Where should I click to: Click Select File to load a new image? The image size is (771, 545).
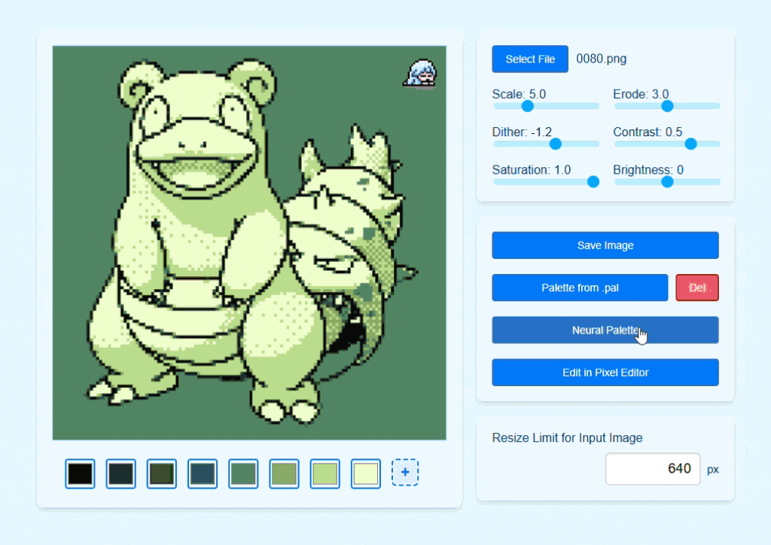click(529, 59)
